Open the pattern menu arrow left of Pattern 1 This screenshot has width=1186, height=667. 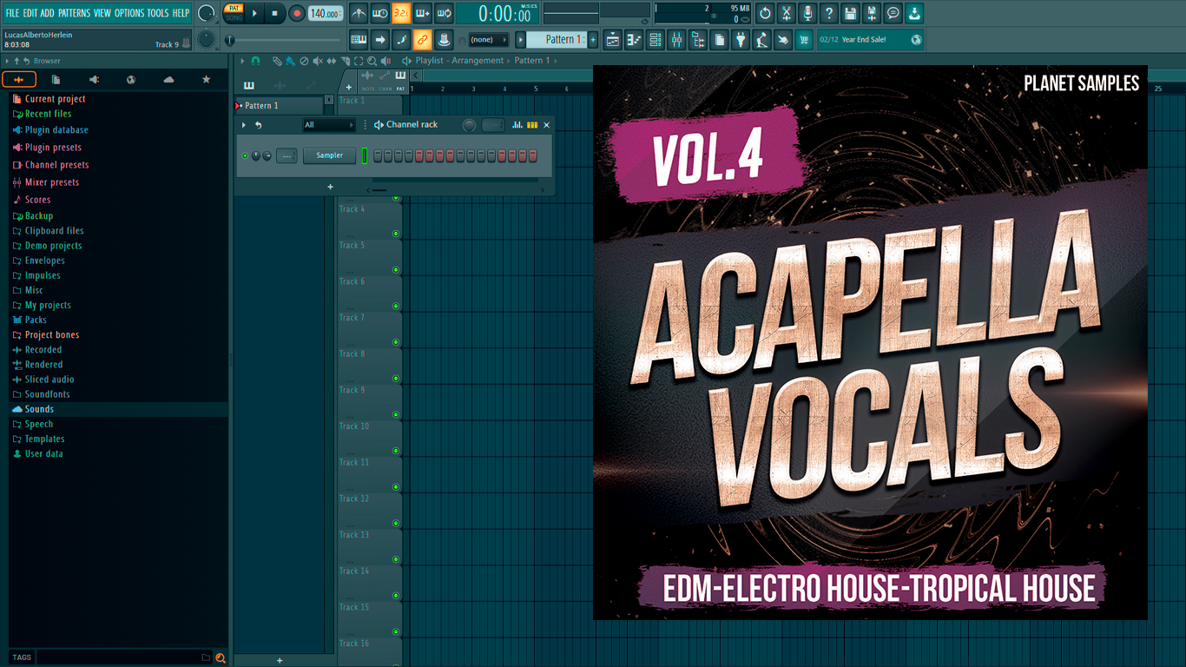[521, 39]
